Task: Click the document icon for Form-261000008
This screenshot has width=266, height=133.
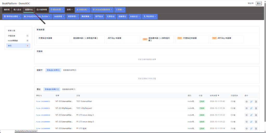Action: (256, 128)
